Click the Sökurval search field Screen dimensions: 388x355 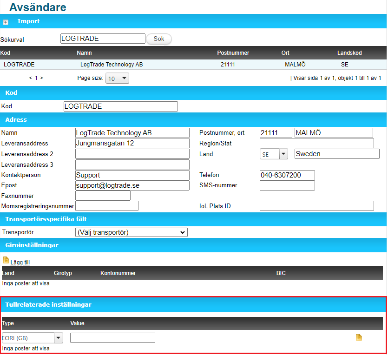pyautogui.click(x=103, y=39)
